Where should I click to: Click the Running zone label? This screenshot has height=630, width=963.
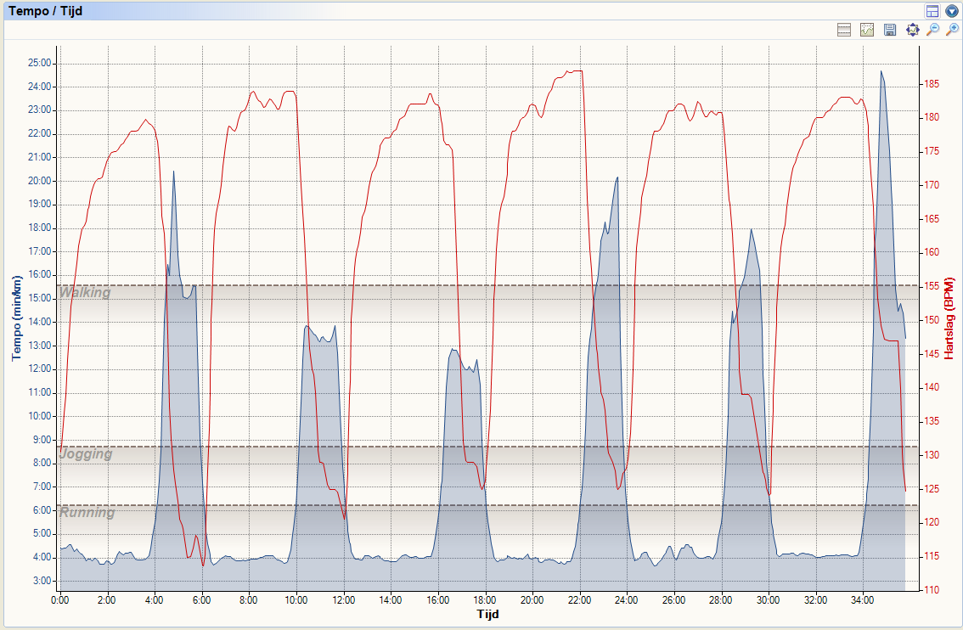coord(87,513)
